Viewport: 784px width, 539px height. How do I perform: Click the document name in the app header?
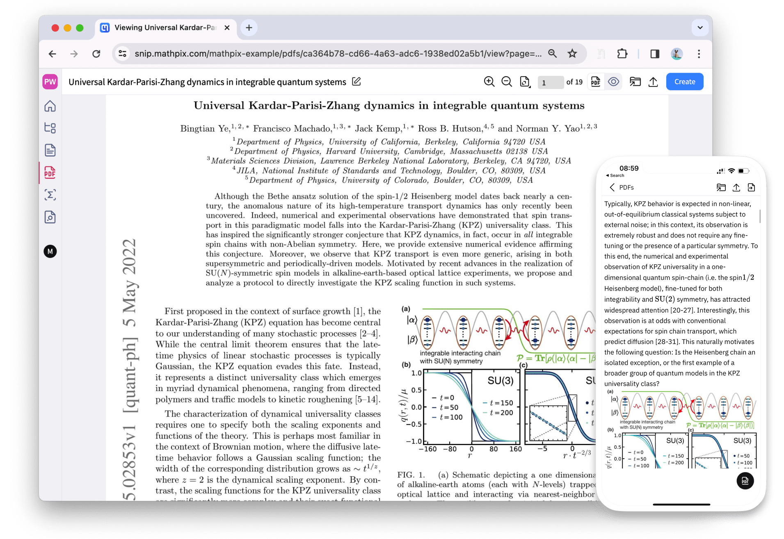point(207,82)
